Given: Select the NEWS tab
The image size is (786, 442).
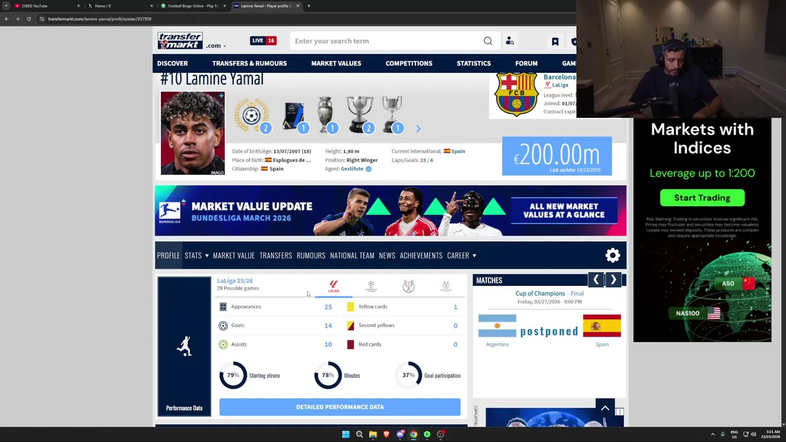Looking at the screenshot, I should [x=387, y=255].
